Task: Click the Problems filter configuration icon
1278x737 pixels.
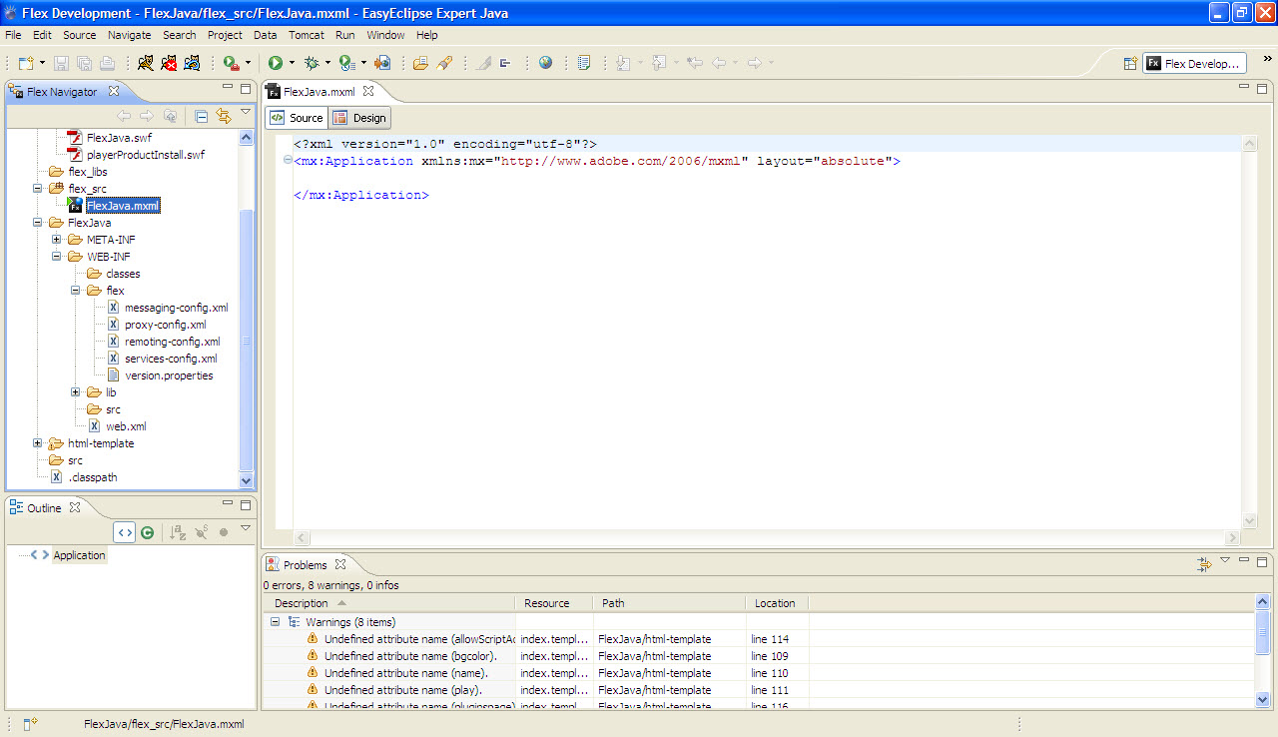Action: pos(1205,564)
